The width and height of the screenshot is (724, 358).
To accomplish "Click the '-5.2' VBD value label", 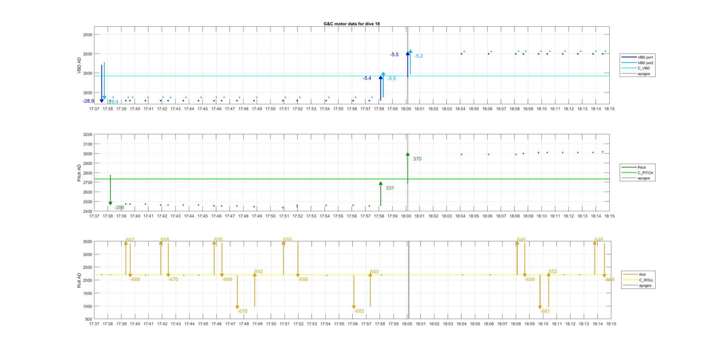I will [419, 56].
